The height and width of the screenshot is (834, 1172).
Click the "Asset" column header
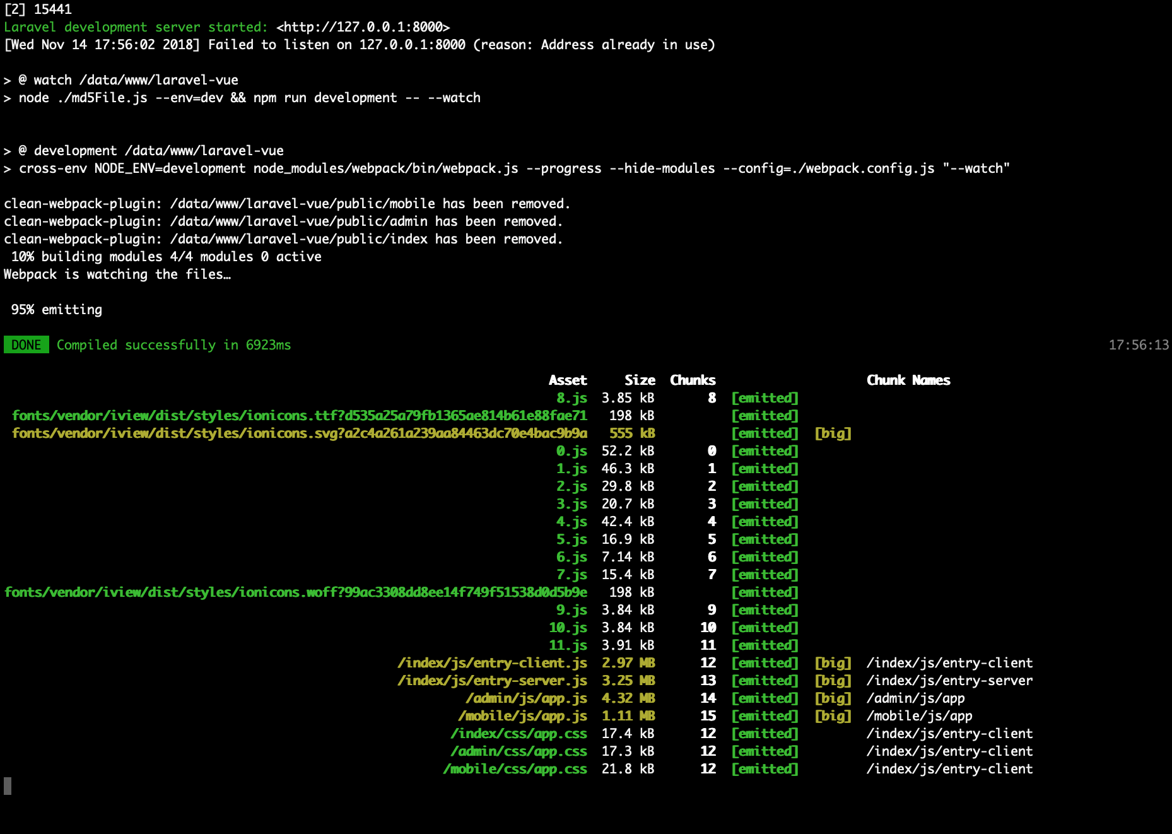pos(568,380)
